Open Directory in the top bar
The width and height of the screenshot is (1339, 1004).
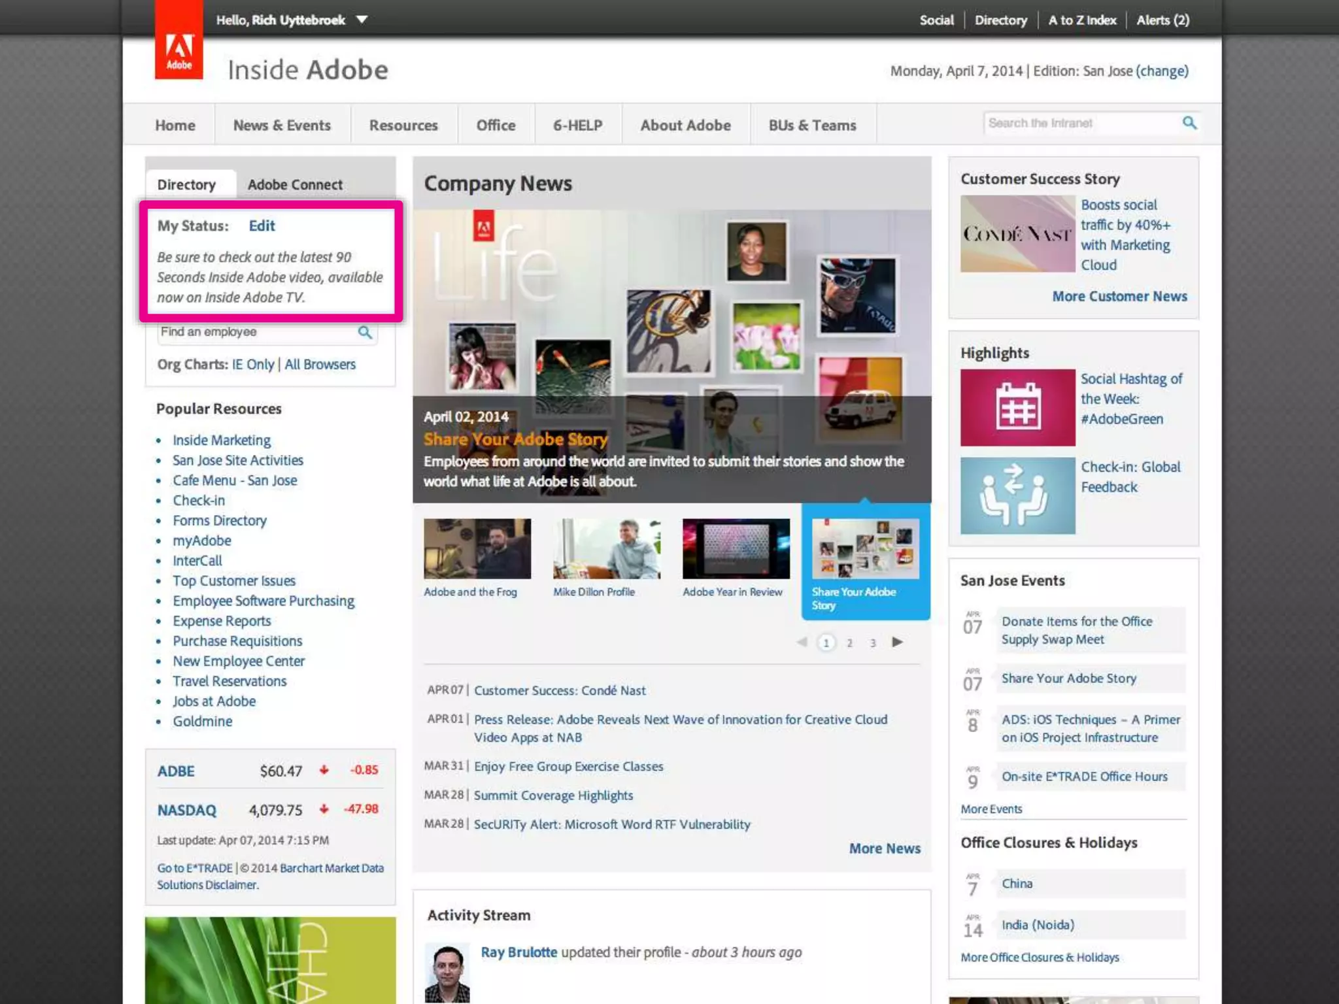point(1001,20)
